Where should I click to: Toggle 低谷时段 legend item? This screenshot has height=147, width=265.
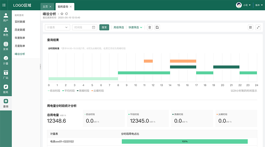point(54,91)
